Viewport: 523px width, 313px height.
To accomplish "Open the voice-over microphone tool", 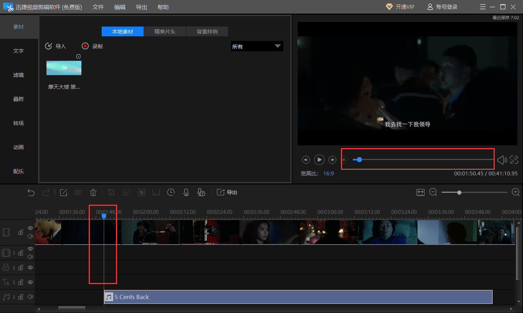I will point(186,192).
